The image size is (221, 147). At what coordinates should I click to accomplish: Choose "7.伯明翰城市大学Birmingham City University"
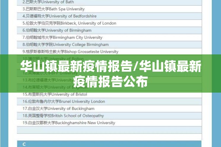[109, 37]
